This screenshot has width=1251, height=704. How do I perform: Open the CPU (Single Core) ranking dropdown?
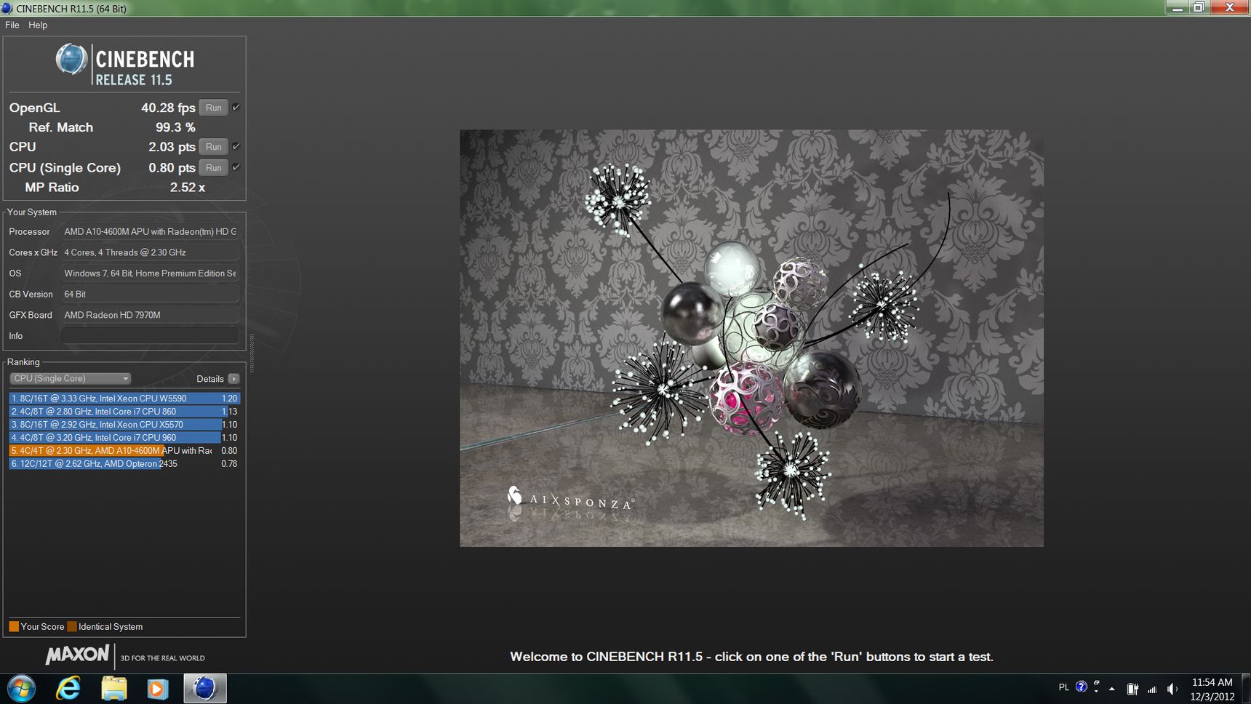point(71,378)
